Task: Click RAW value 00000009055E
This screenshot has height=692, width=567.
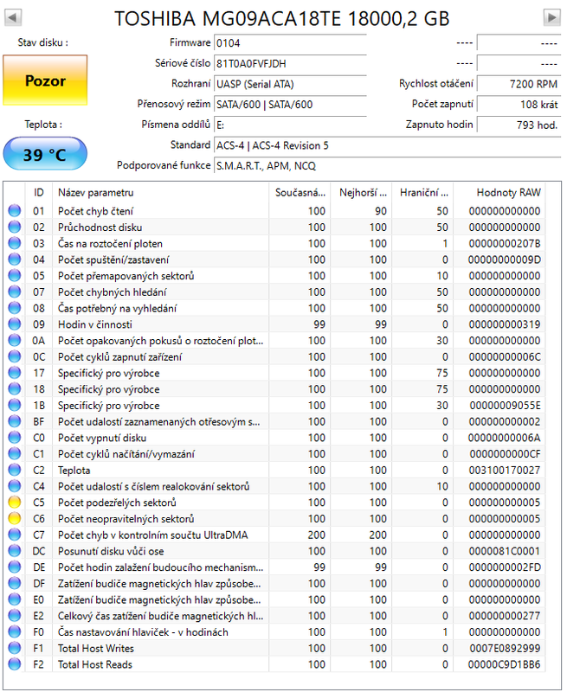Action: point(505,405)
